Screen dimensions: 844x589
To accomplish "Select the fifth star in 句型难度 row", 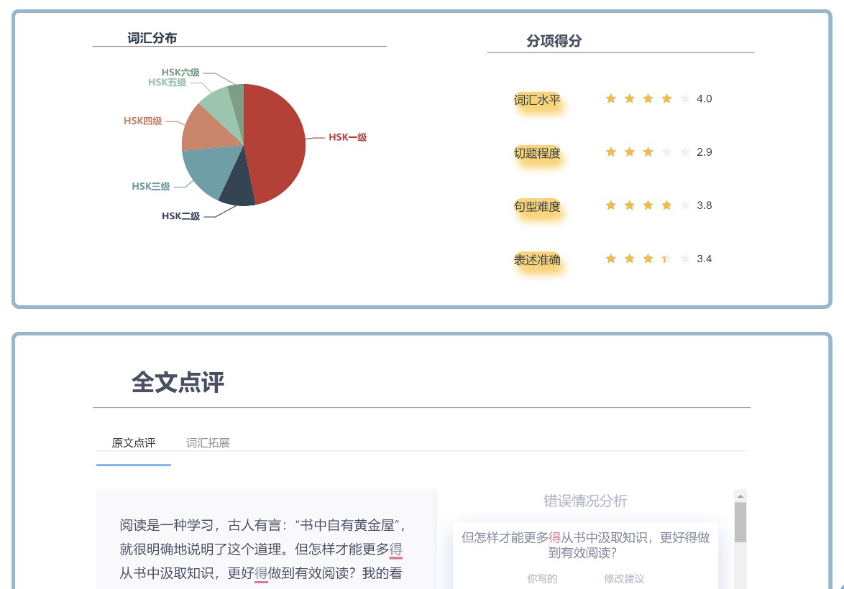I will (x=684, y=205).
